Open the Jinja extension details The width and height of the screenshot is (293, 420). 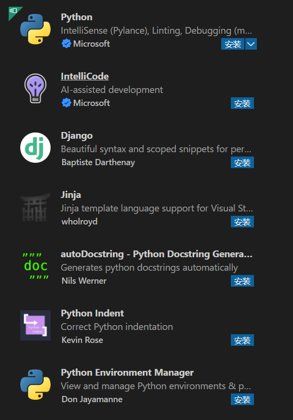pyautogui.click(x=71, y=195)
